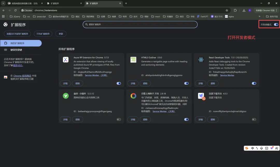Enable the 迅雷下载支持 toggle
Screen dimensions: 280x167
click(x=254, y=120)
